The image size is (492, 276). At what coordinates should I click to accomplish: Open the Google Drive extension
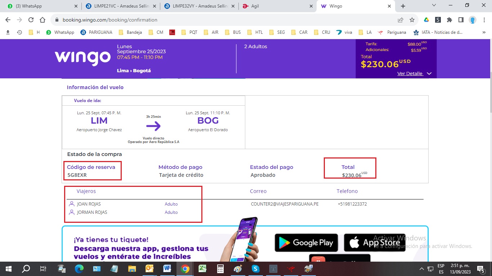[x=426, y=20]
